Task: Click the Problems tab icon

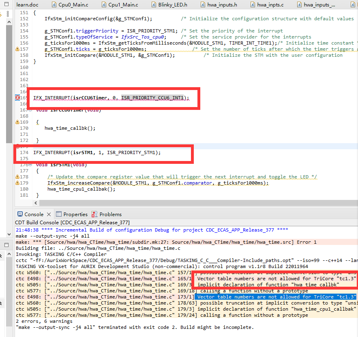Action: click(94, 214)
